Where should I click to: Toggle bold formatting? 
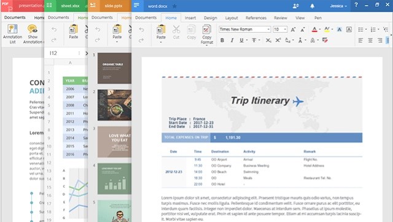click(x=222, y=40)
